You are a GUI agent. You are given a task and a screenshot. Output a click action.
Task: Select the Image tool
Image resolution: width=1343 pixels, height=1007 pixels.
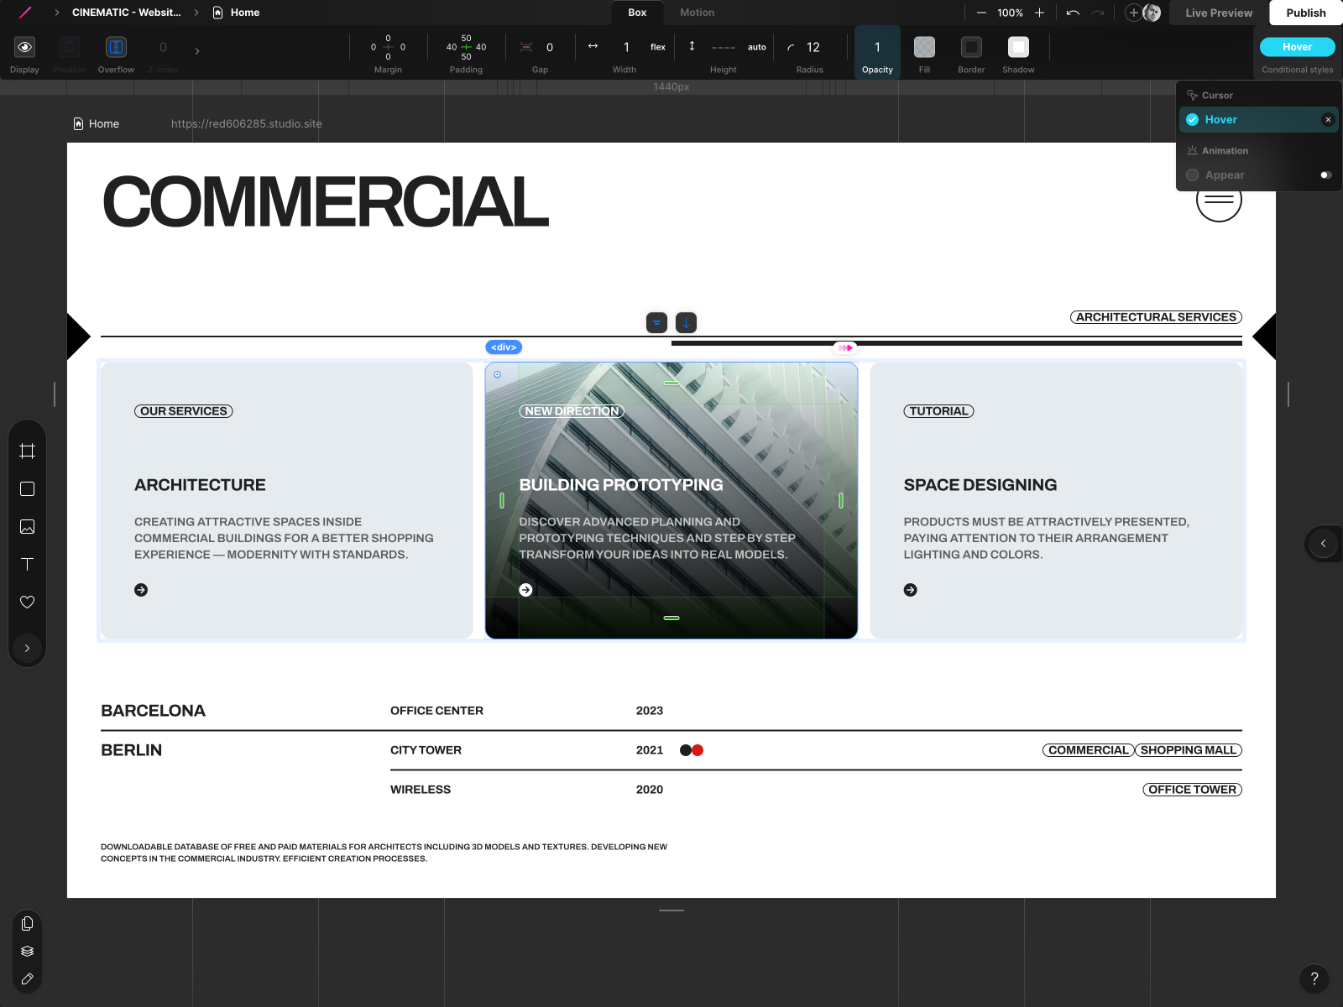(27, 526)
